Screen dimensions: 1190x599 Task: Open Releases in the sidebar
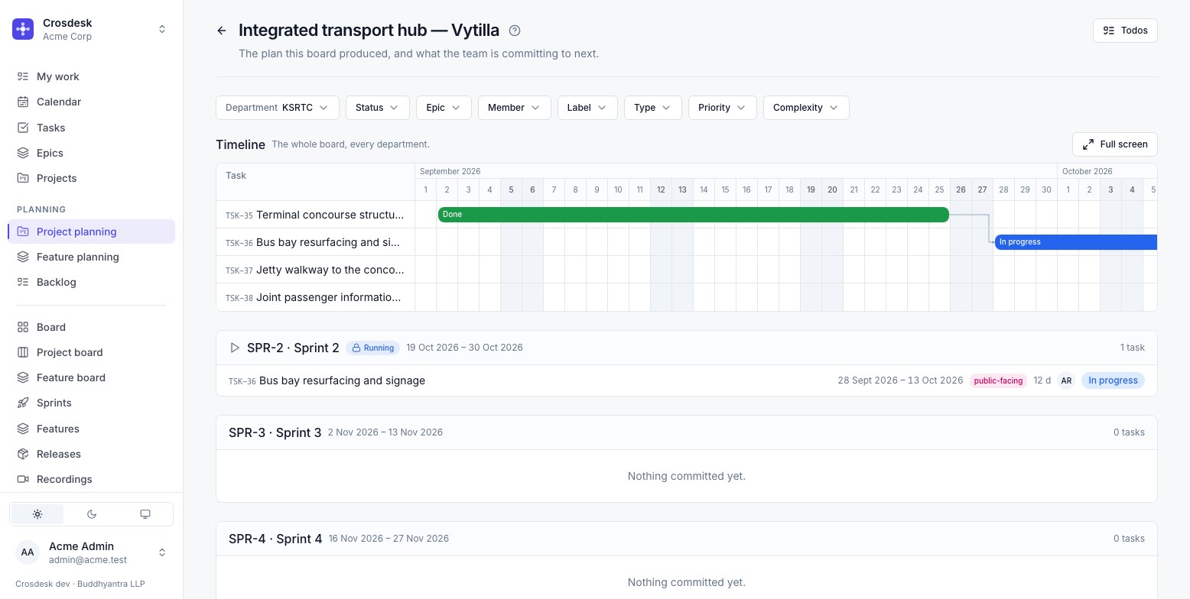tap(91, 454)
